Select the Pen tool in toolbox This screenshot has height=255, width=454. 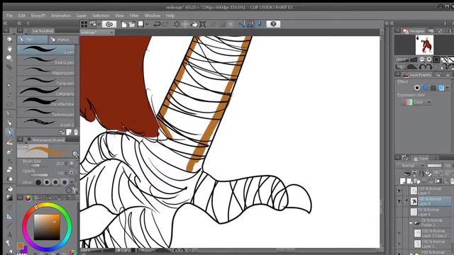tap(9, 132)
